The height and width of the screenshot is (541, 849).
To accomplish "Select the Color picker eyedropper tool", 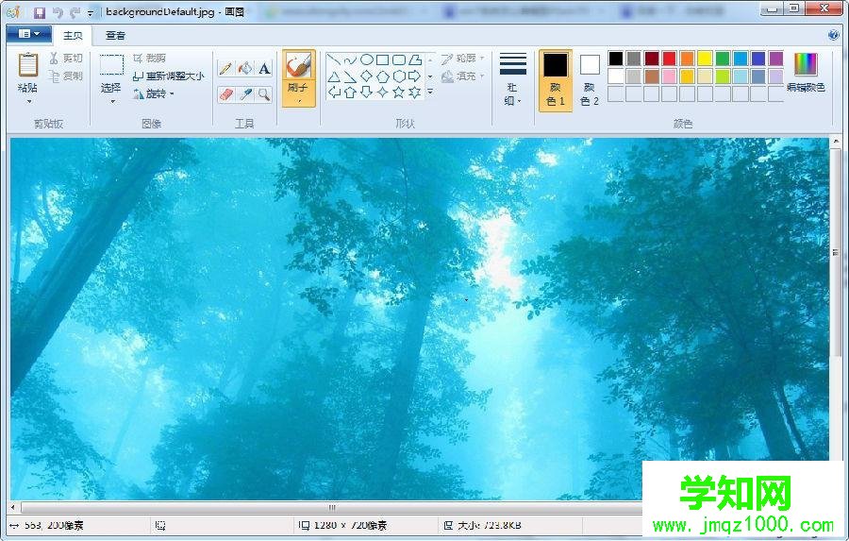I will coord(245,94).
